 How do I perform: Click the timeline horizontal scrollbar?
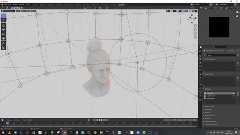tap(99, 127)
